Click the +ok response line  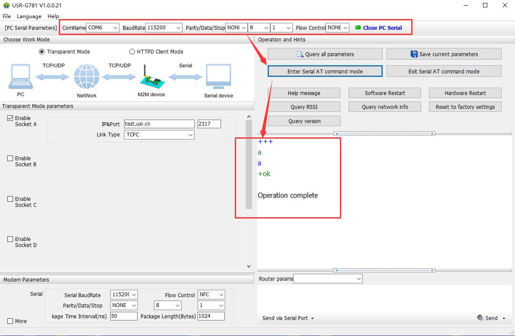point(264,174)
